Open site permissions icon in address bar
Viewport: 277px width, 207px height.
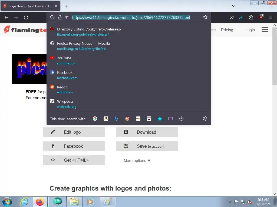click(67, 17)
